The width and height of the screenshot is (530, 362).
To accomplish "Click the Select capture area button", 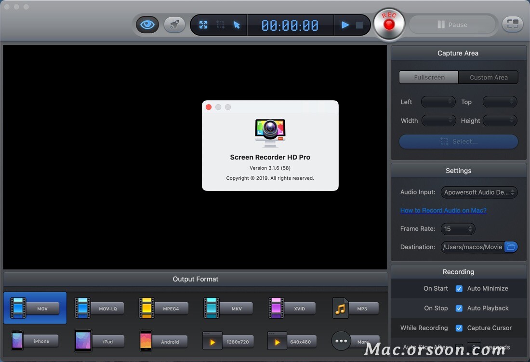I will pos(458,141).
